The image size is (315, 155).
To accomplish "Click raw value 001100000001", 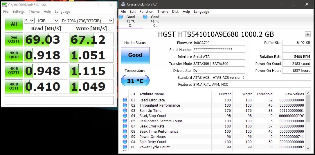I will (291, 110).
